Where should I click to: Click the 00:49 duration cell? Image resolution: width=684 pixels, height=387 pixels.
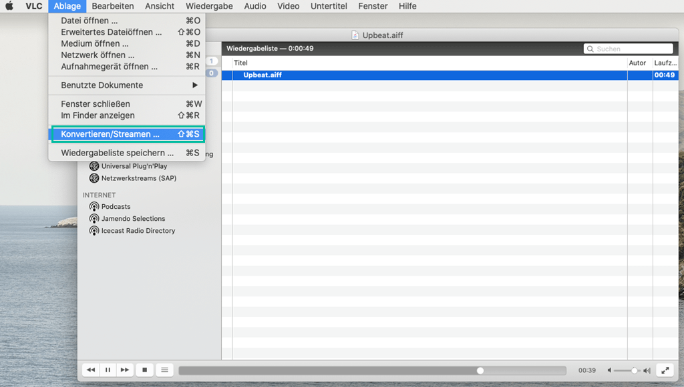665,75
